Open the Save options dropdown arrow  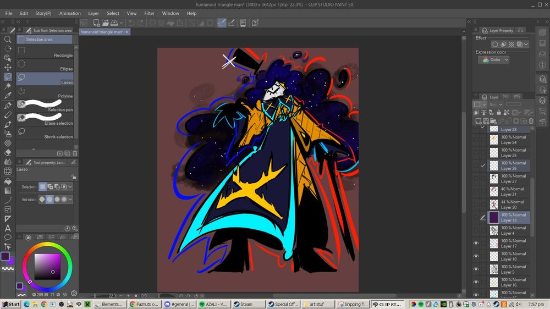pyautogui.click(x=121, y=23)
